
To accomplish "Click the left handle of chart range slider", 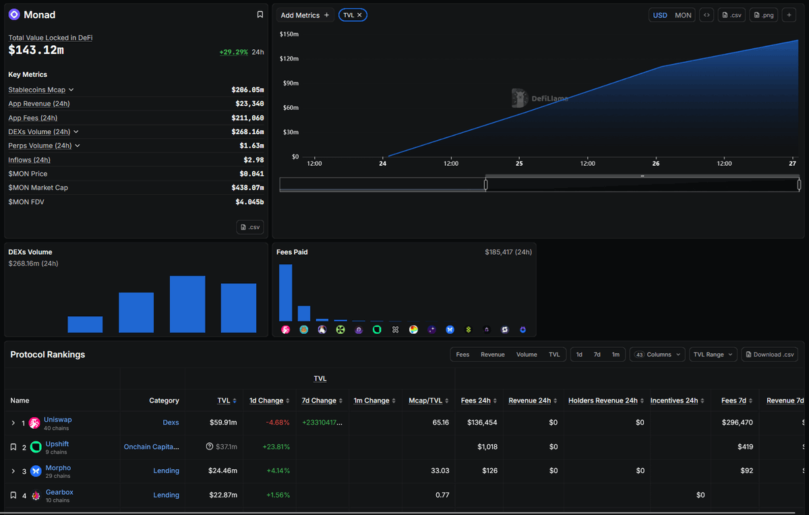I will click(x=485, y=184).
